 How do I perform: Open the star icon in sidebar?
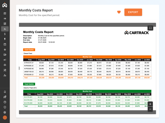pyautogui.click(x=5, y=49)
